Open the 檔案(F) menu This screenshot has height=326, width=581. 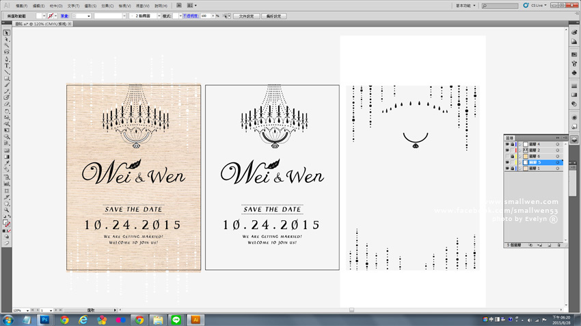[21, 6]
